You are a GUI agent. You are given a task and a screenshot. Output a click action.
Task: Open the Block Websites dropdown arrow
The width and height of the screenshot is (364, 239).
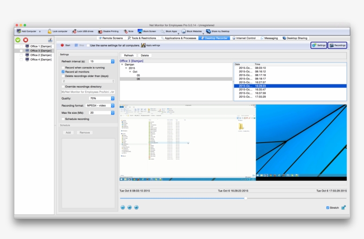click(203, 34)
